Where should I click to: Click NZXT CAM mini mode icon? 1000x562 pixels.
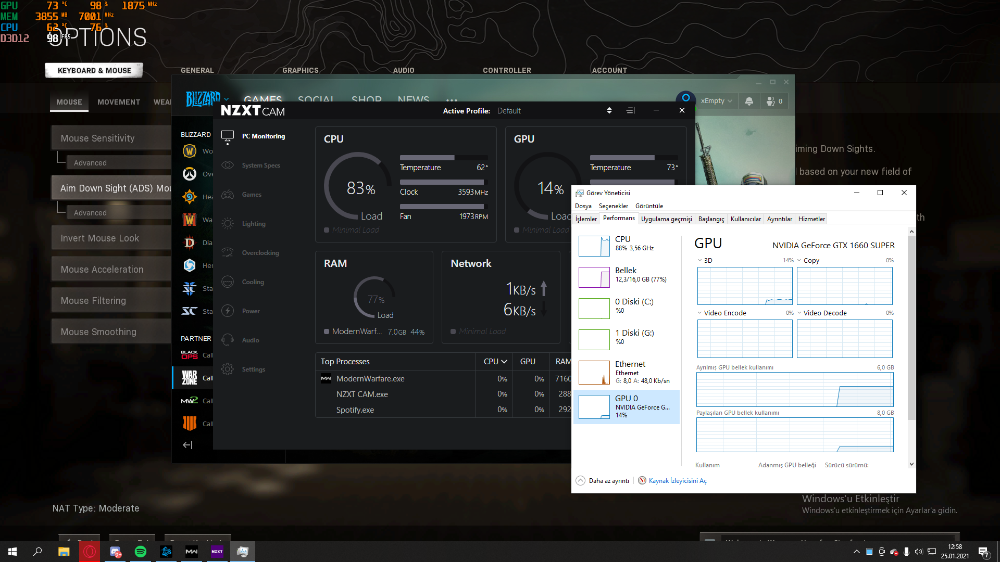point(630,110)
